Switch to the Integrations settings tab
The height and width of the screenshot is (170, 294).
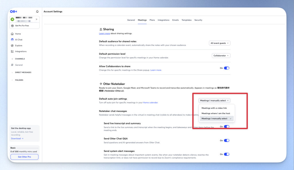point(163,20)
